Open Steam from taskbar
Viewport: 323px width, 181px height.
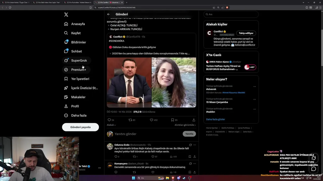pos(184,178)
